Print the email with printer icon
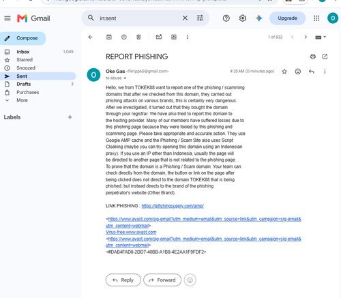This screenshot has width=341, height=298. (x=313, y=57)
